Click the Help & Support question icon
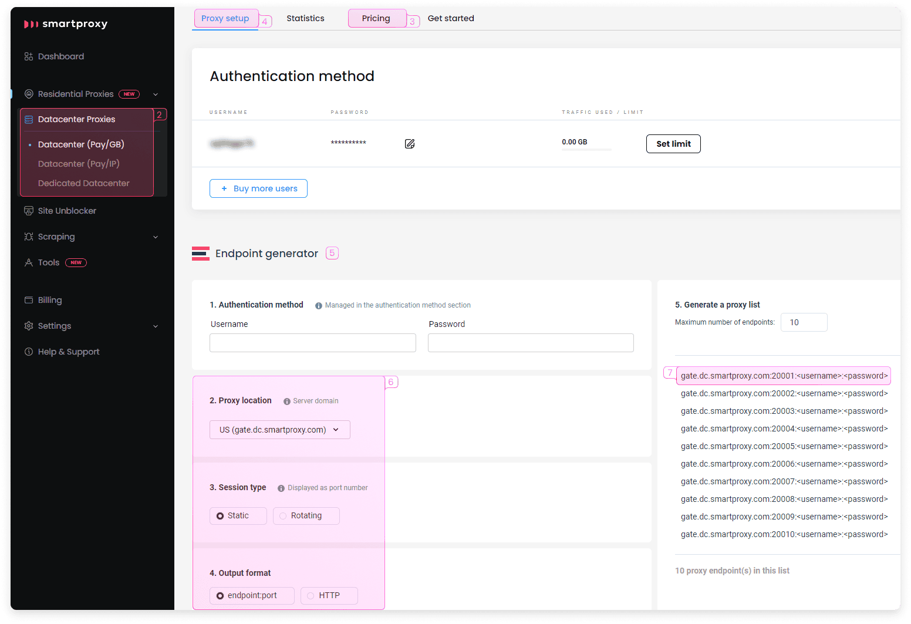Screen dimensions: 911x624 (x=28, y=352)
